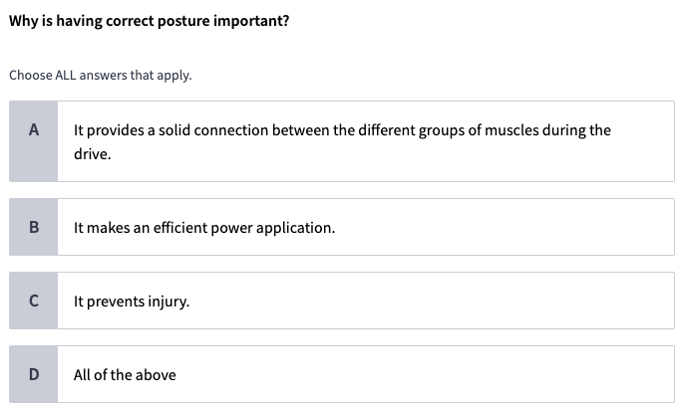Click the blank right side of option B's box
Screen dimensions: 678x408
(548, 227)
